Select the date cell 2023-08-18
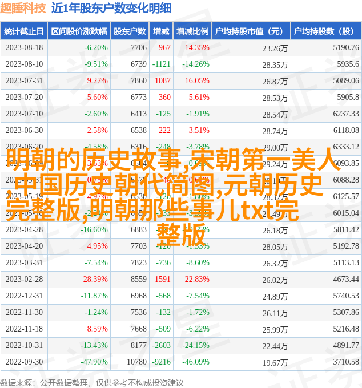The height and width of the screenshot is (388, 362). tap(24, 47)
